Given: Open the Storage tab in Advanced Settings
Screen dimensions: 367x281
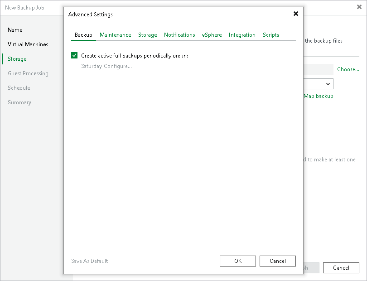Looking at the screenshot, I should pos(147,35).
